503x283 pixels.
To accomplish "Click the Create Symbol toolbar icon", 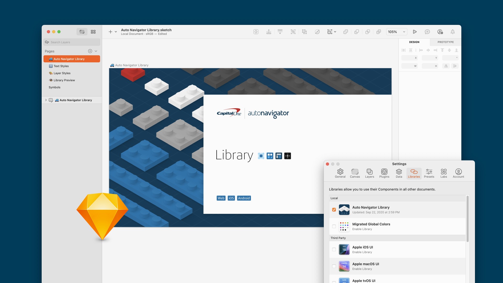I will pos(256,32).
